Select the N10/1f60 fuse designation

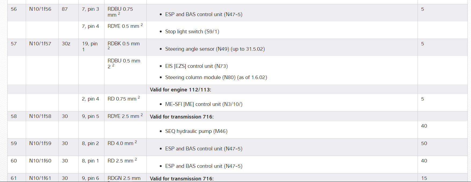click(40, 161)
